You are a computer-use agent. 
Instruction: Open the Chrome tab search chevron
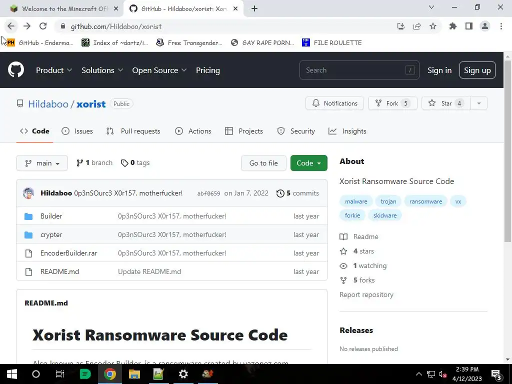pyautogui.click(x=431, y=7)
